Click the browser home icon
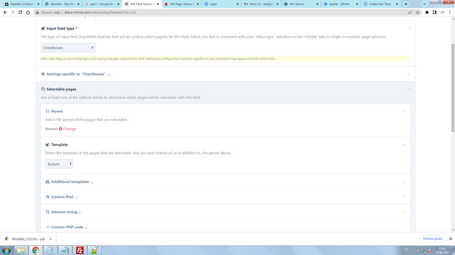455x255 pixels. click(28, 12)
